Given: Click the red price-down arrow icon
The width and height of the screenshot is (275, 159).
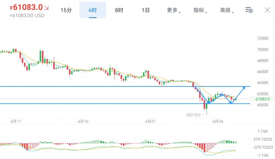Looking at the screenshot, I should [47, 8].
